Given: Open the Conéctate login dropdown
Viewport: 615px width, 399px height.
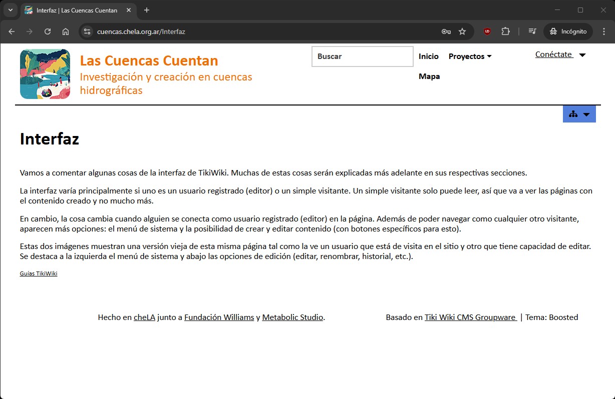Looking at the screenshot, I should point(560,54).
